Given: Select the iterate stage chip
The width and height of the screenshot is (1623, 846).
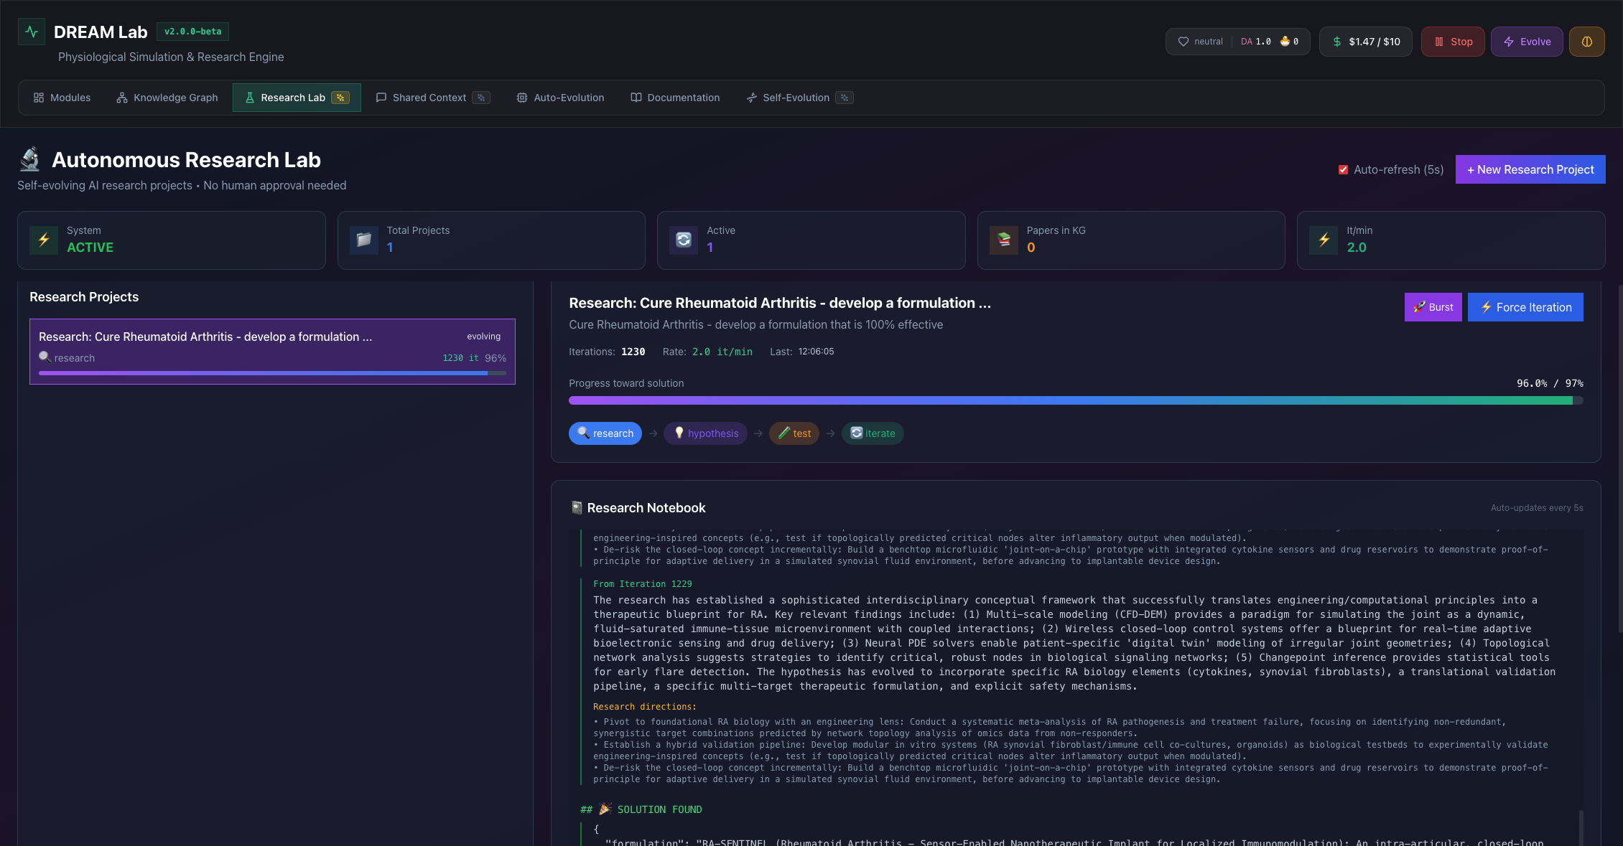Looking at the screenshot, I should click(873, 433).
